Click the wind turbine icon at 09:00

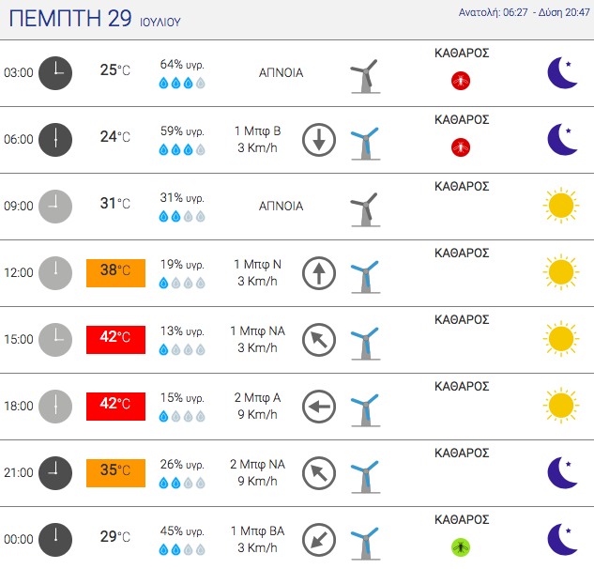point(366,209)
